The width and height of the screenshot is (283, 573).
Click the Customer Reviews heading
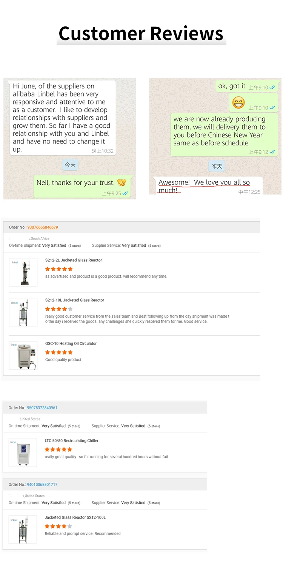pos(141,33)
